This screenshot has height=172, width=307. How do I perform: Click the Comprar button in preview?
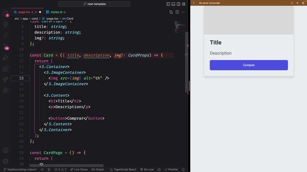tap(248, 65)
